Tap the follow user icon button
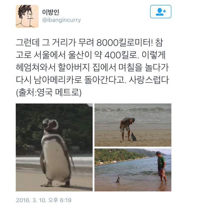Screen dimensions: 197x210 coord(161,11)
